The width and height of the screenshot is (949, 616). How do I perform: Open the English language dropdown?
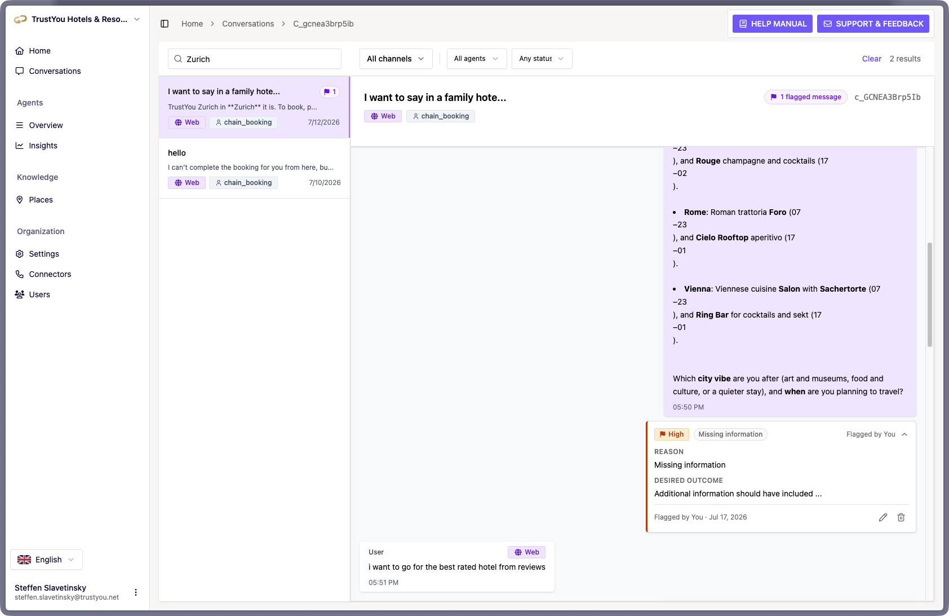point(46,560)
